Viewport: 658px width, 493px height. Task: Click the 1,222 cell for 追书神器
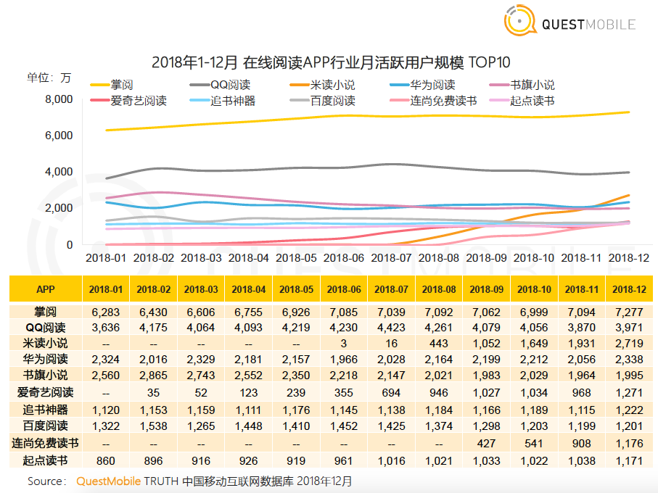click(x=629, y=410)
